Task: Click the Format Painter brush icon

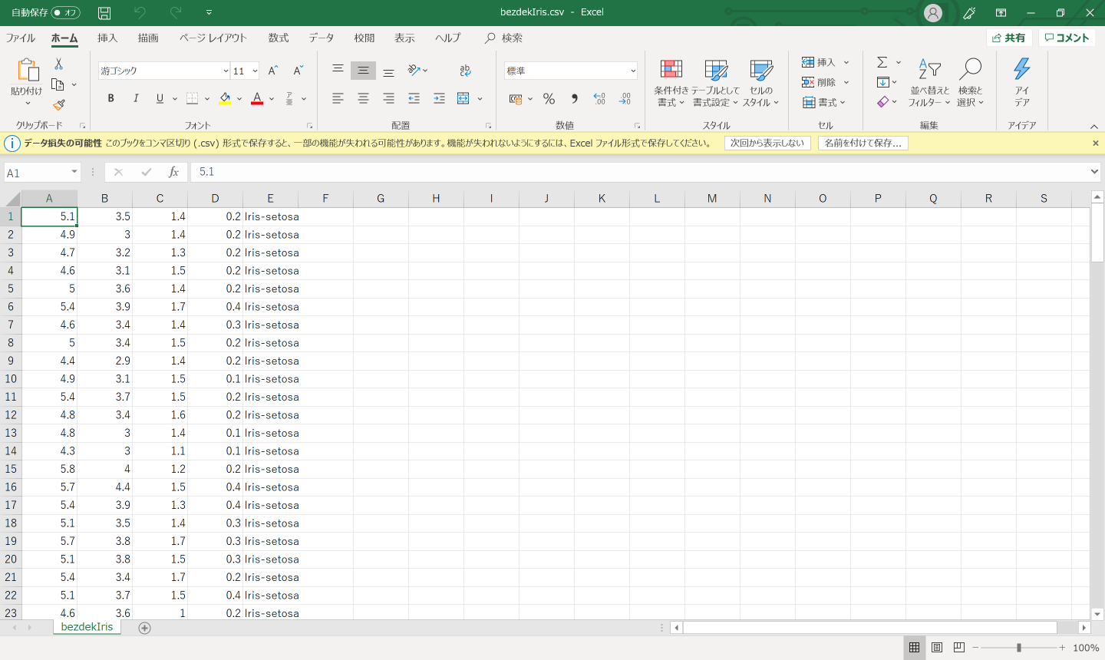Action: pos(58,105)
